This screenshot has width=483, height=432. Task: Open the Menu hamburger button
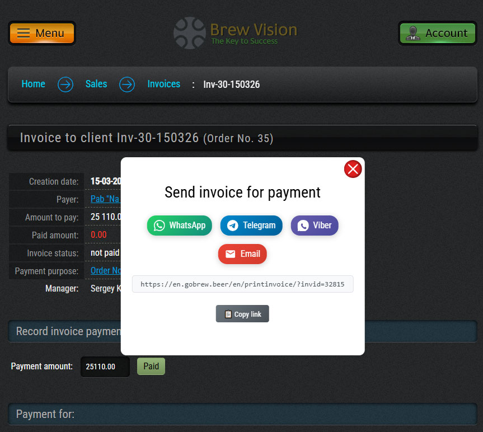coord(42,33)
